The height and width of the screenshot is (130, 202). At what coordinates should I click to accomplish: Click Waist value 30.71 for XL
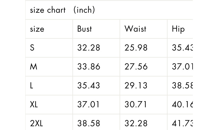[x=135, y=104]
